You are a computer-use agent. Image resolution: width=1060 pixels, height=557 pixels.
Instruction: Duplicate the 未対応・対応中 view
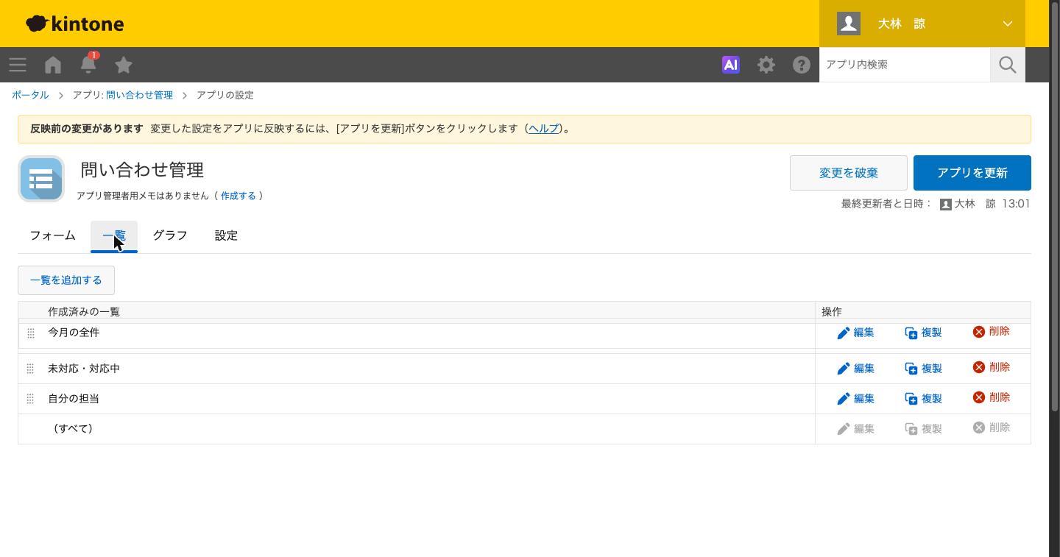(x=923, y=369)
